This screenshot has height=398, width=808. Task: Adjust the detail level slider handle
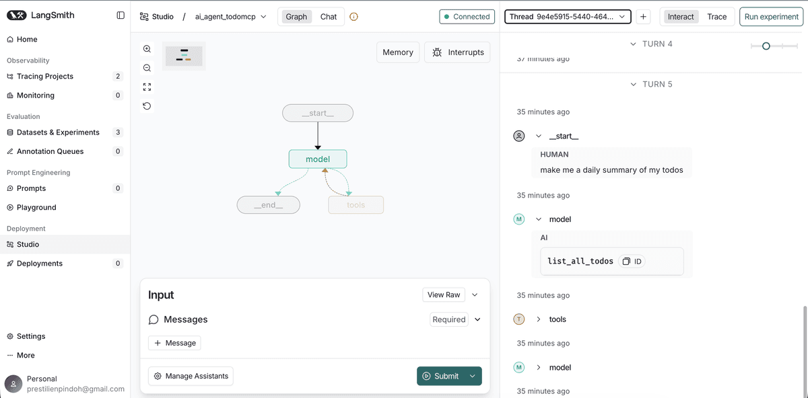(x=766, y=46)
